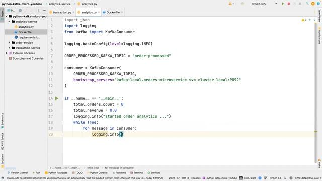Switch to Dockerfile editor tab
The image size is (322, 181).
point(113,12)
